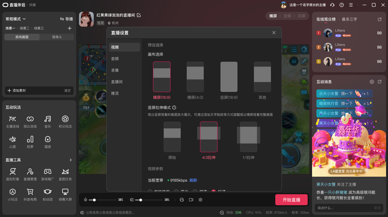Expand the 常规模式 mode dropdown

click(x=16, y=19)
